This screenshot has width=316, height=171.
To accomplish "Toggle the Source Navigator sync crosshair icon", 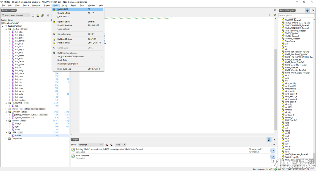I will [x=308, y=11].
